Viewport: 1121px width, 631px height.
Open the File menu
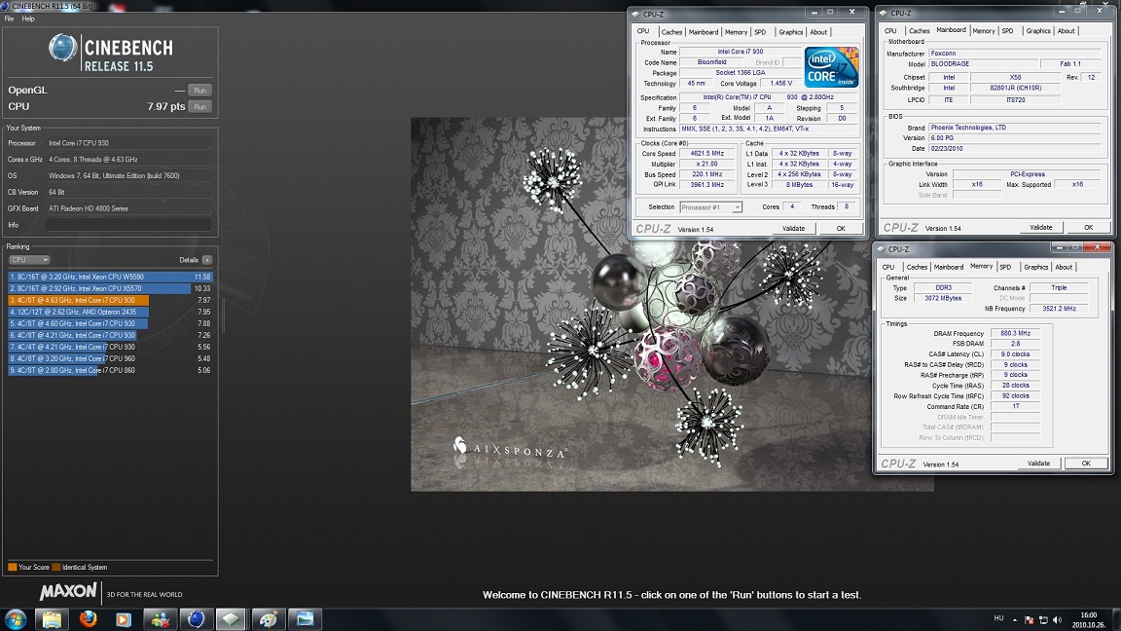click(x=10, y=19)
